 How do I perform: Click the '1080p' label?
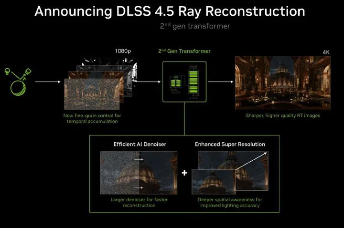point(123,51)
